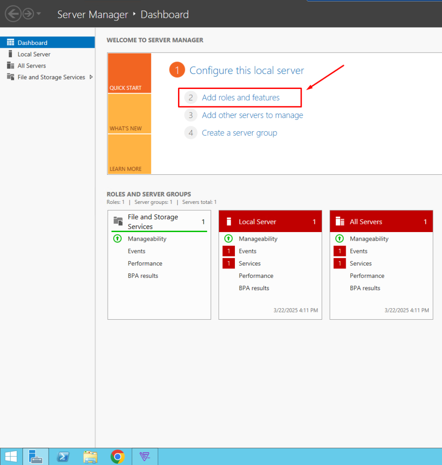Open Performance in Local Server tile
Image resolution: width=442 pixels, height=465 pixels.
point(256,276)
